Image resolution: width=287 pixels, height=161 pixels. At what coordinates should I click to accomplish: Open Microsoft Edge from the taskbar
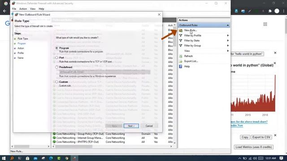(x=51, y=158)
